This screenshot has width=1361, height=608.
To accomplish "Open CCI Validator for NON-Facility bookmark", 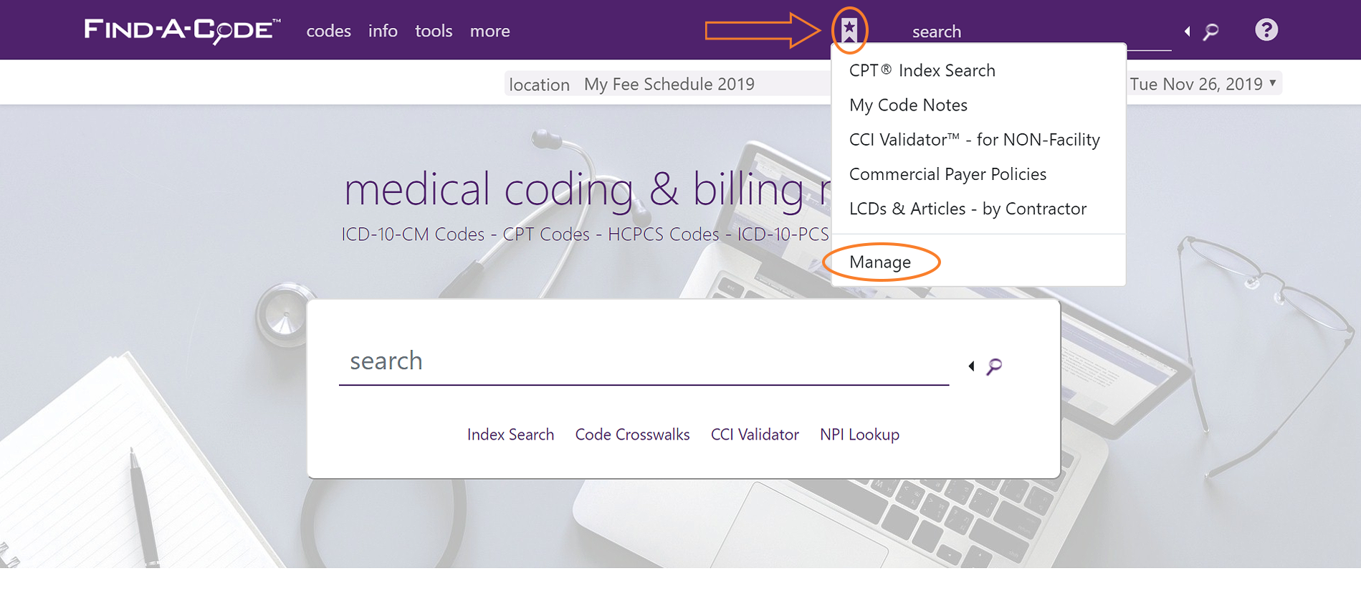I will point(974,139).
